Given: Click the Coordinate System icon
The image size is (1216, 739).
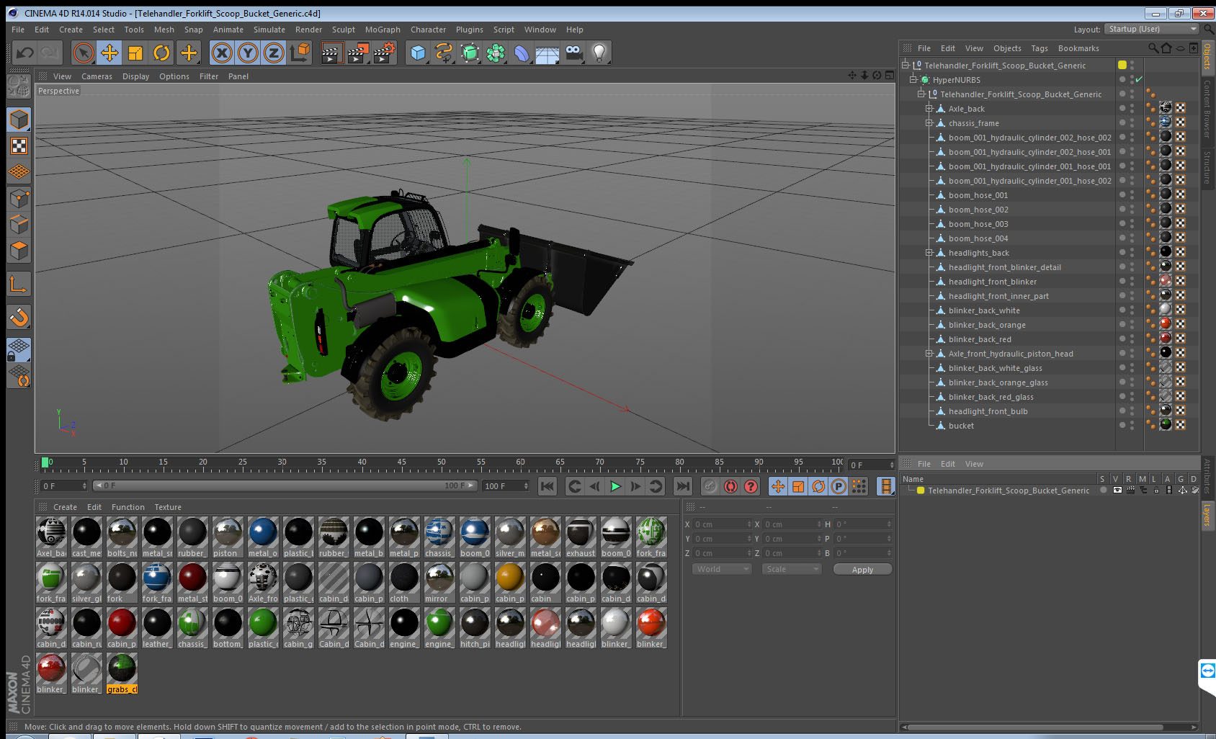Looking at the screenshot, I should click(300, 53).
